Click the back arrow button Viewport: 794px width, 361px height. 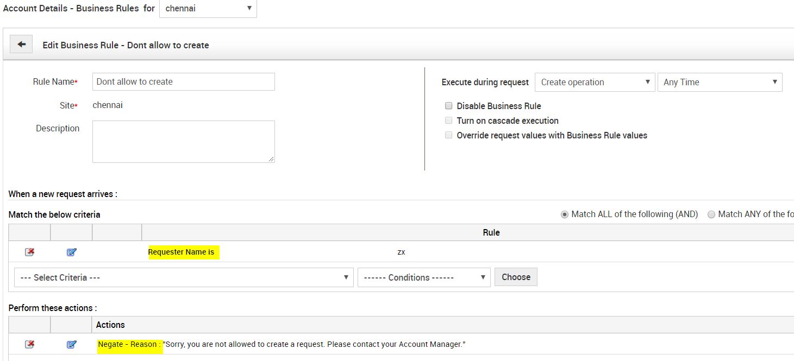(21, 45)
